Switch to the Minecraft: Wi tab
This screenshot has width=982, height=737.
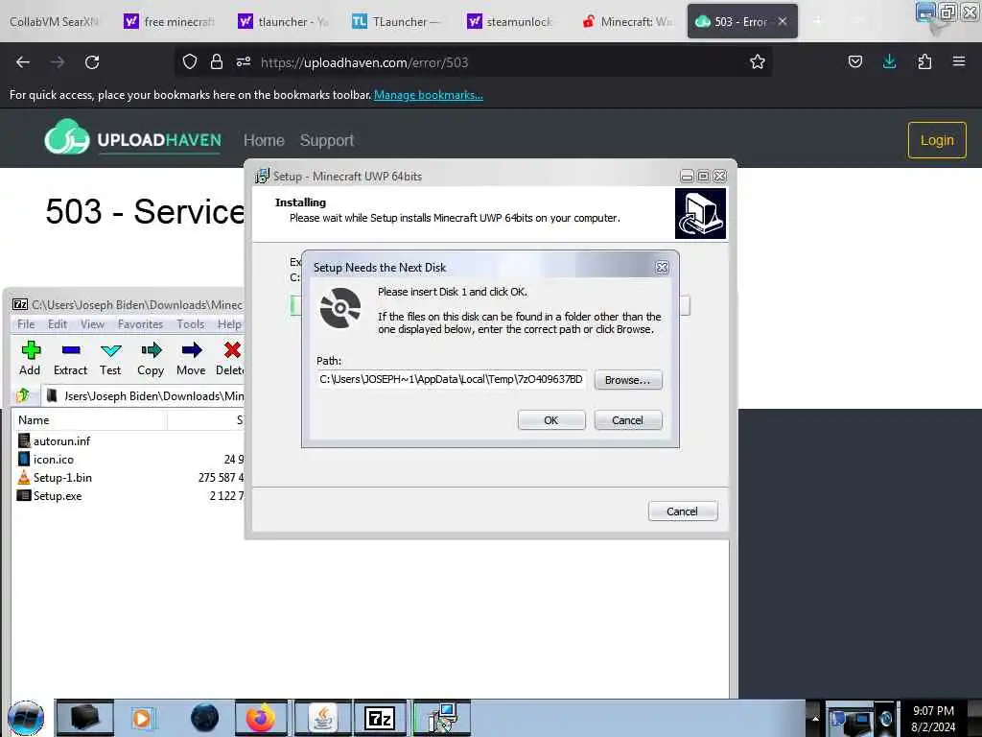tap(628, 21)
